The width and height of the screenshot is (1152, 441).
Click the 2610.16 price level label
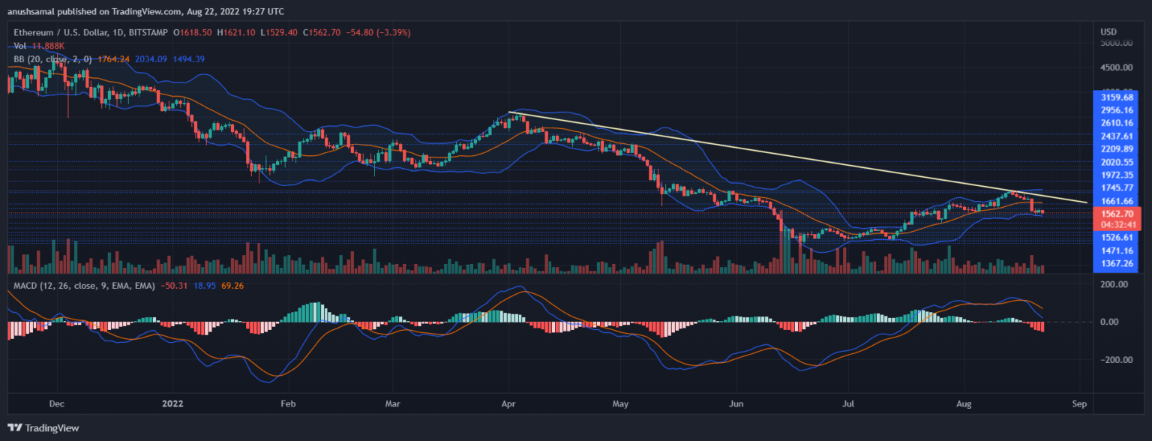1117,123
